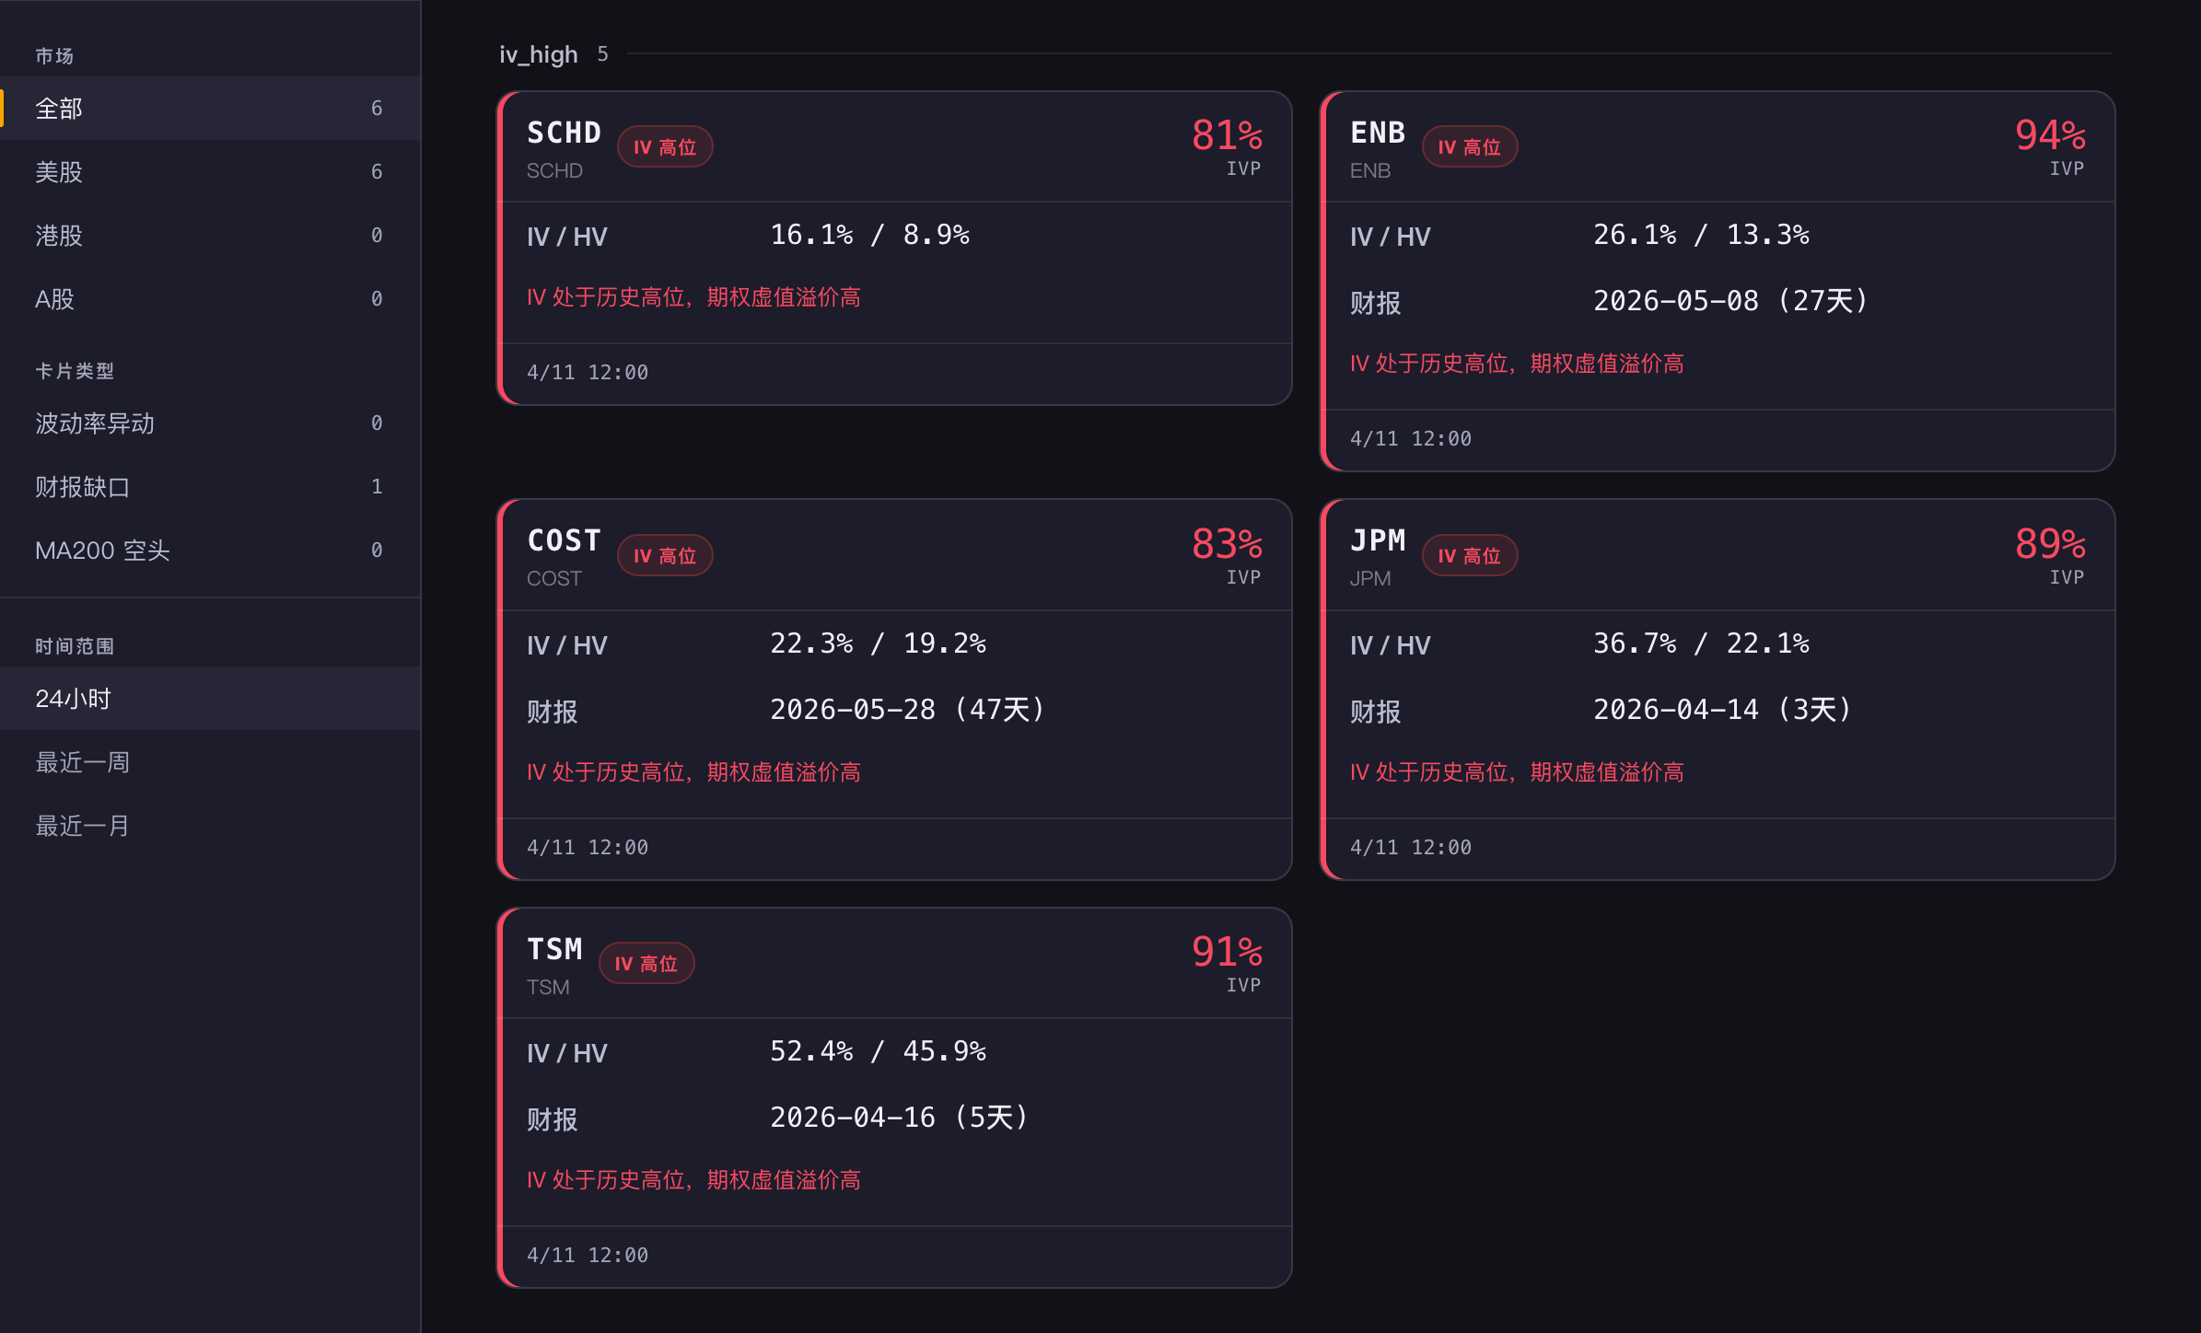This screenshot has width=2201, height=1333.
Task: Click the IV 高位 badge on COST card
Action: [665, 554]
